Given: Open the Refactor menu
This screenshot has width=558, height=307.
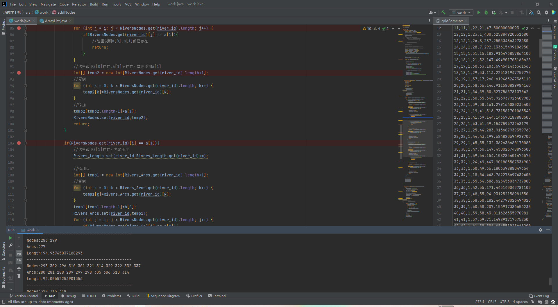Looking at the screenshot, I should (x=79, y=4).
